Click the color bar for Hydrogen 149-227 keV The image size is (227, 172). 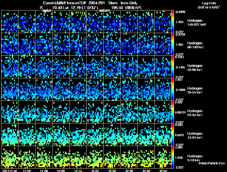click(x=173, y=22)
